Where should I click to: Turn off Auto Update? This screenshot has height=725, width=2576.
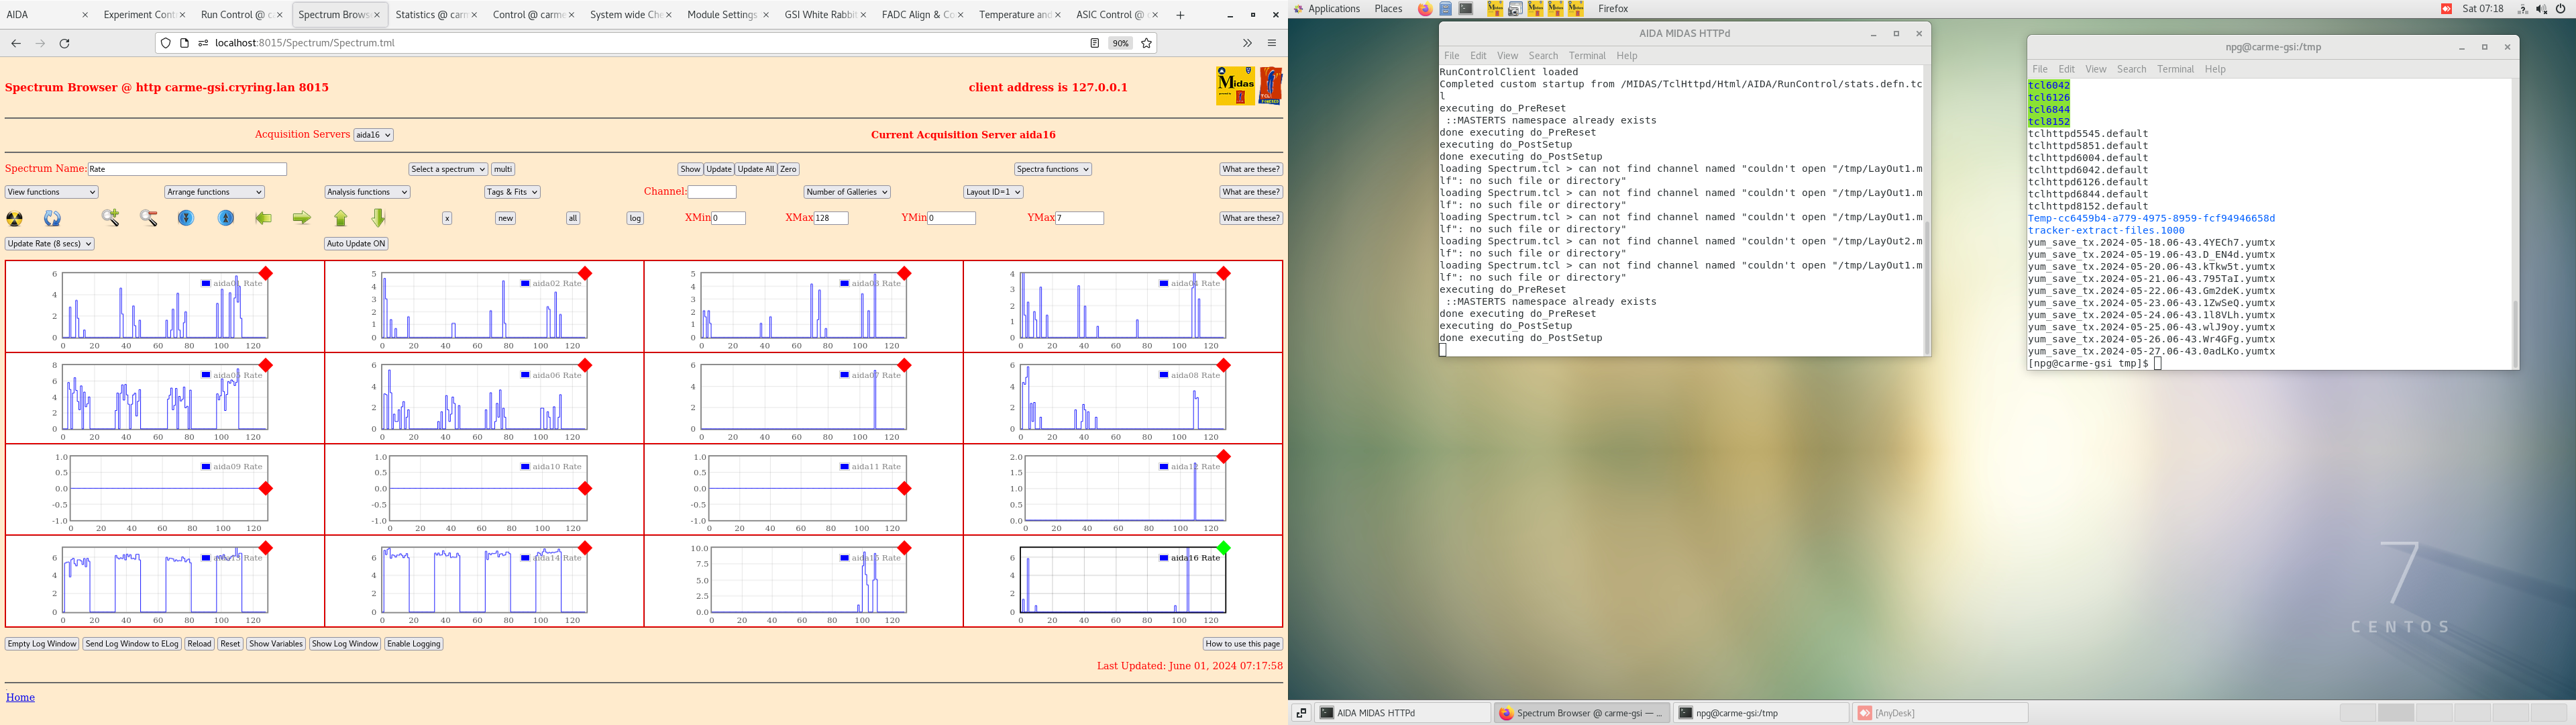click(355, 242)
